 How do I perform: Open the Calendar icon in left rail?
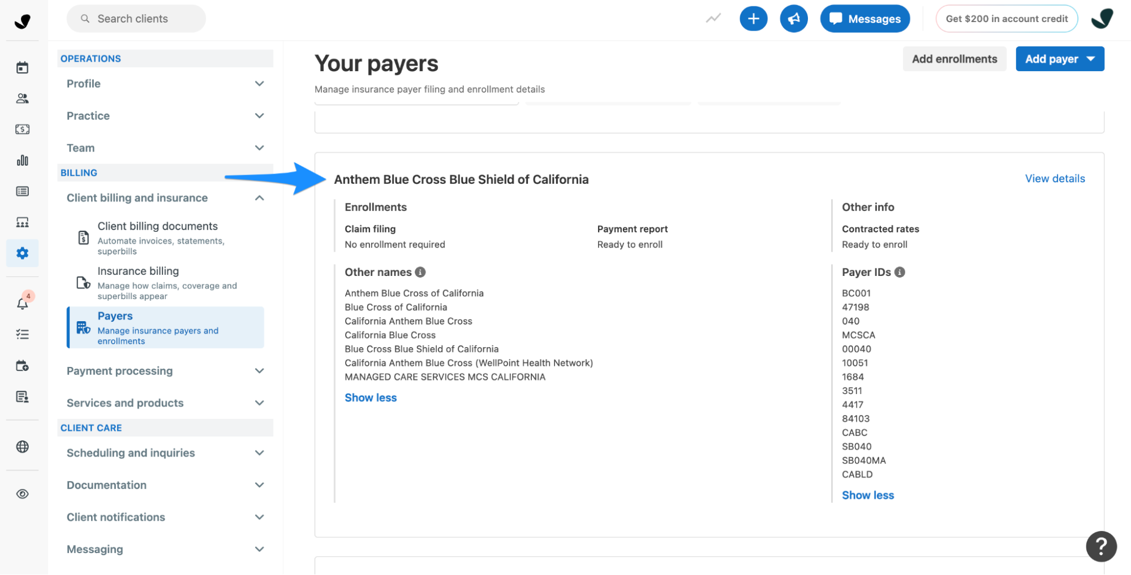(x=22, y=68)
